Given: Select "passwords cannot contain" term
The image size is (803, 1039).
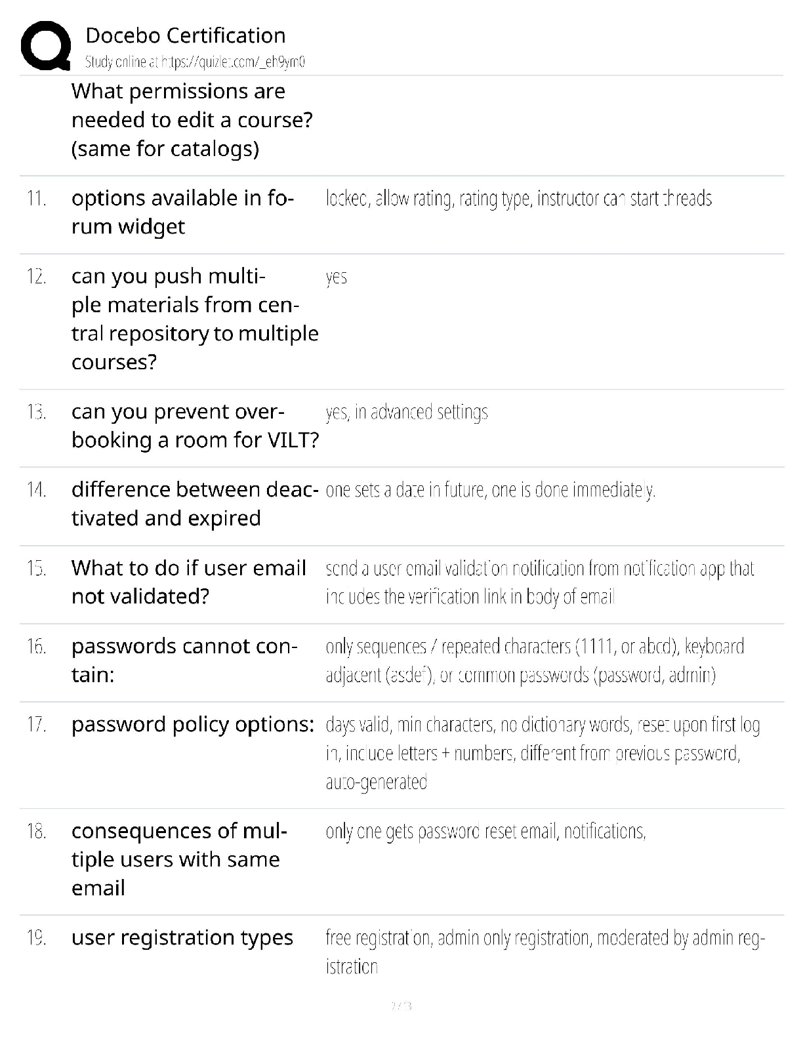Looking at the screenshot, I should 184,660.
